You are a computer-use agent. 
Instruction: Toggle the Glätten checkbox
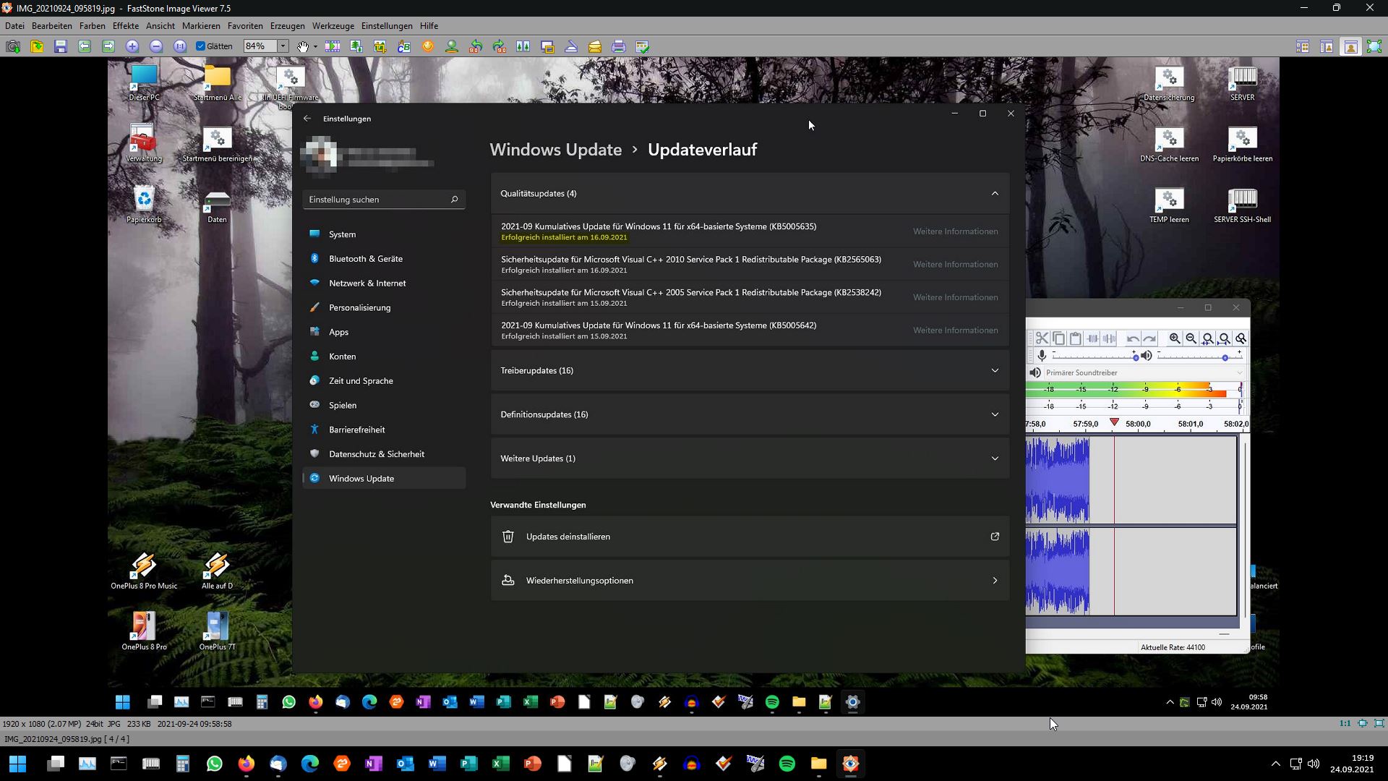(x=201, y=46)
